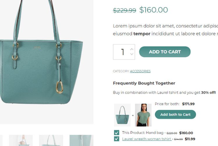Decrease quantity with the down arrow
Screen dimensions: 218x146
point(132,54)
